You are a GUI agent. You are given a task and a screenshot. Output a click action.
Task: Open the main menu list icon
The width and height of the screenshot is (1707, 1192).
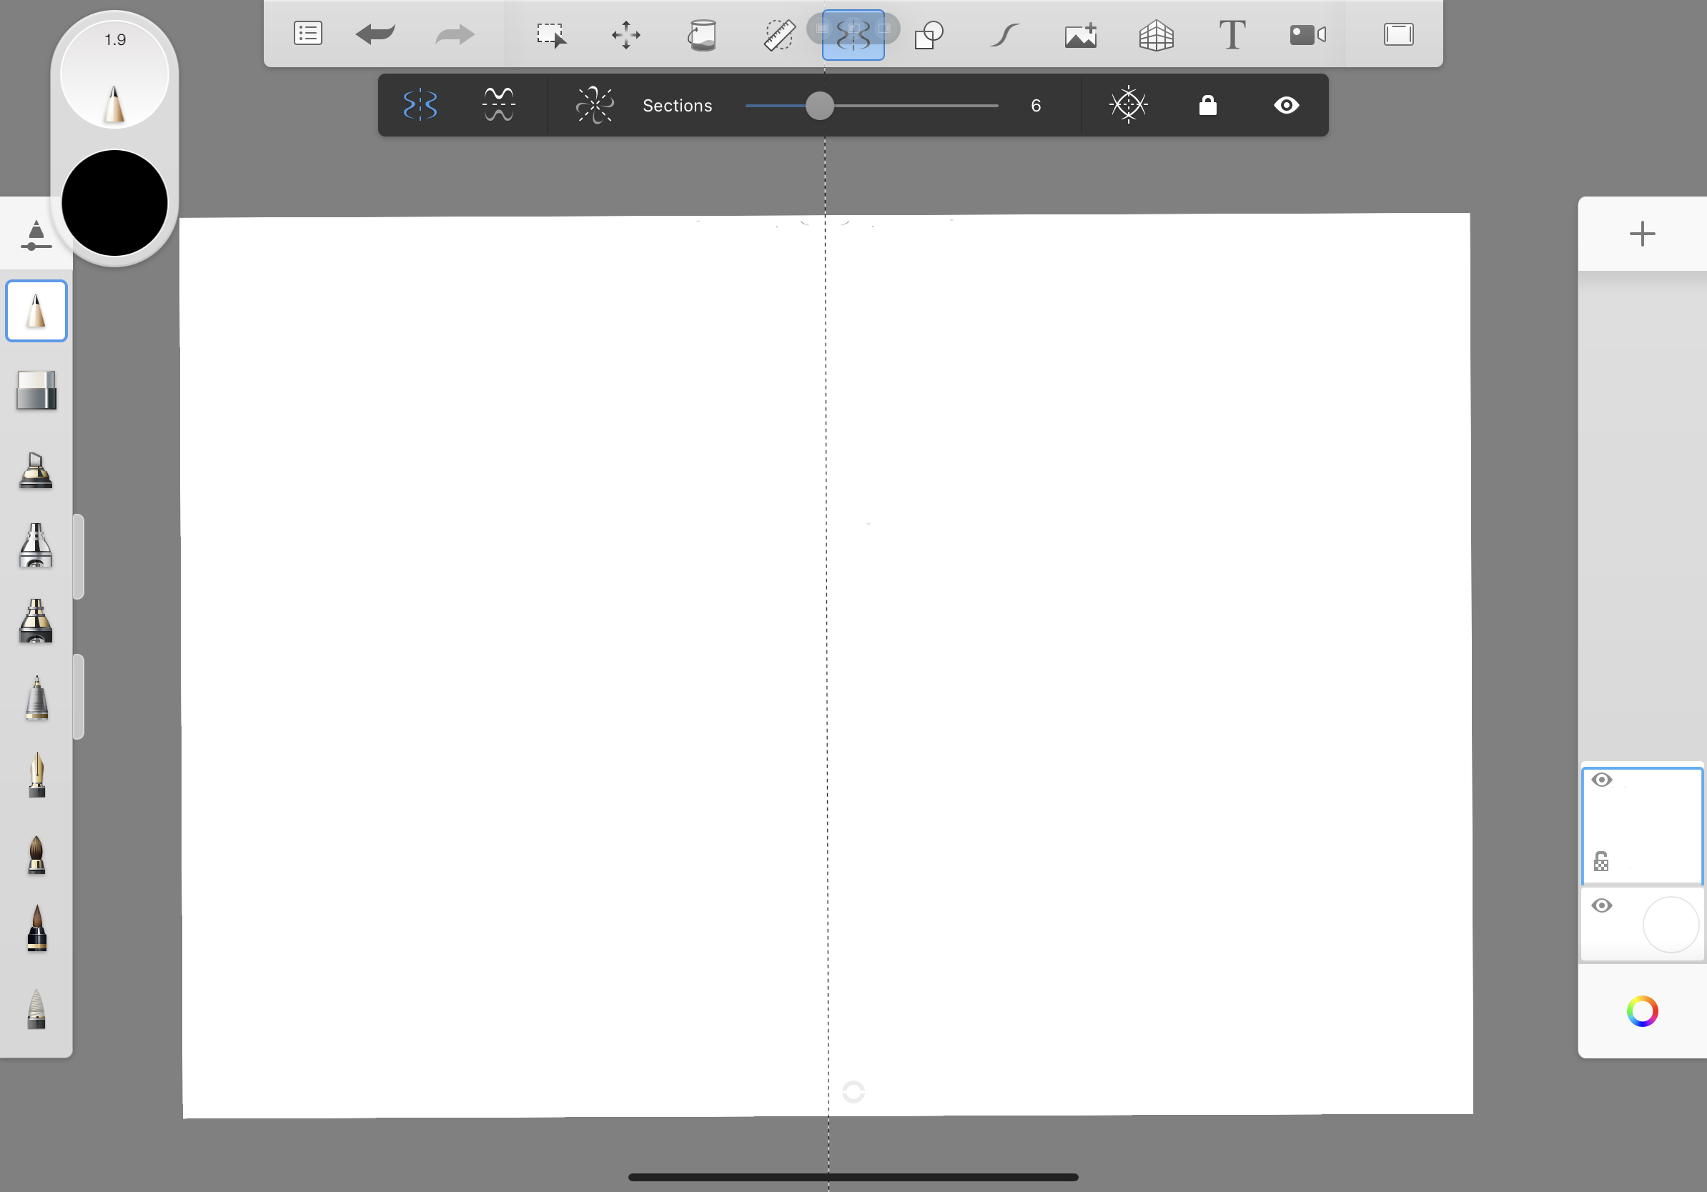(x=308, y=34)
